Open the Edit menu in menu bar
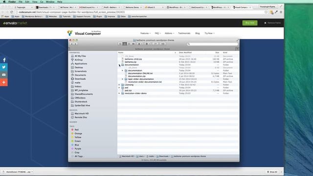The width and height of the screenshot is (313, 176). coord(27,2)
